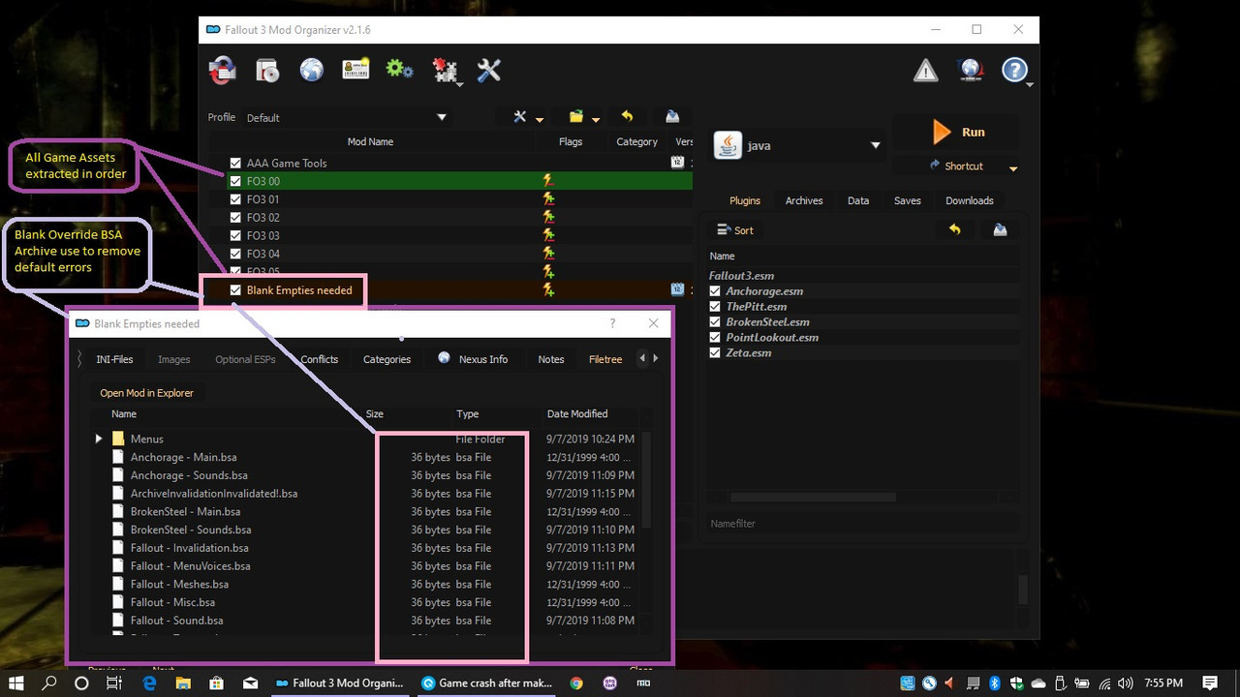Screen dimensions: 1240x697
Task: Click the conflict flag icon of FO3 00
Action: coord(548,181)
